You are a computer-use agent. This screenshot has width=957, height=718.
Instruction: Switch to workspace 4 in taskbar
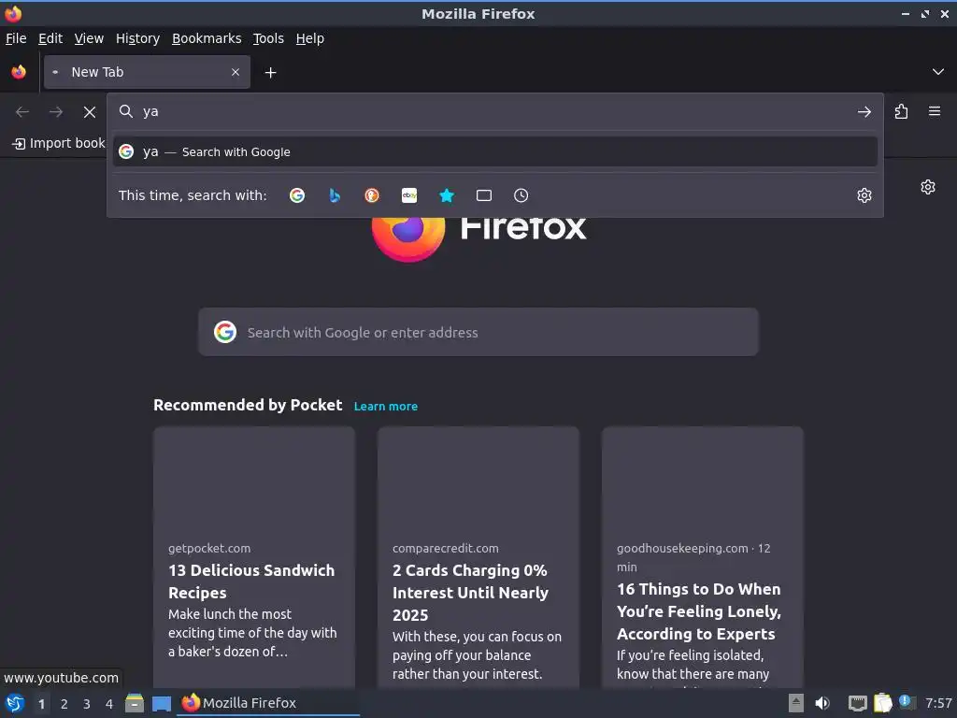(x=109, y=704)
